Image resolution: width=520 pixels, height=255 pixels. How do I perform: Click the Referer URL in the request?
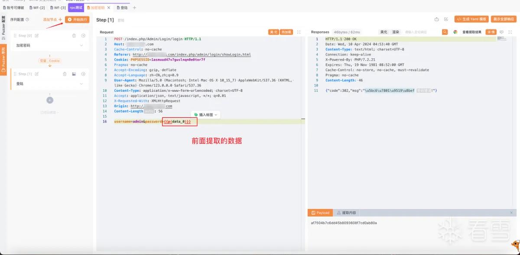coord(192,55)
